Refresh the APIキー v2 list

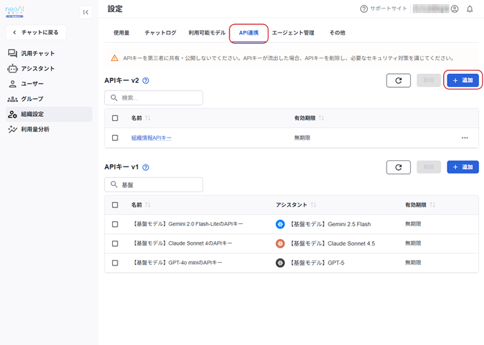[x=398, y=80]
